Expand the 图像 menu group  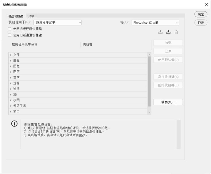[10, 66]
